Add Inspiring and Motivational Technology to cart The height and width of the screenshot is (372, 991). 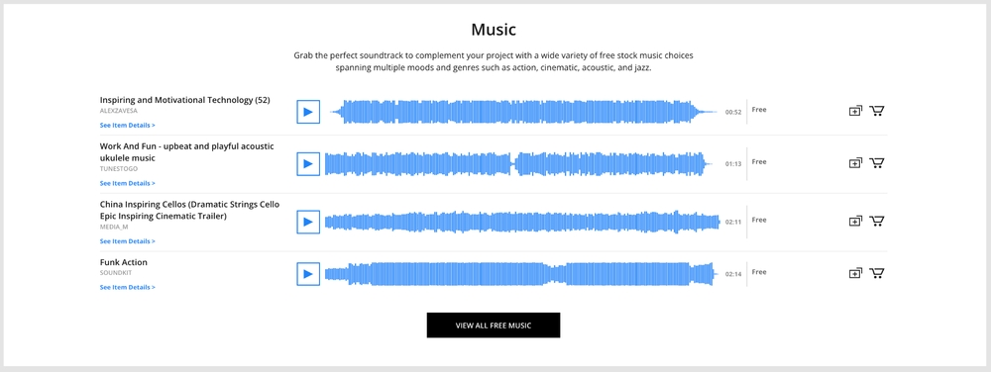[877, 111]
